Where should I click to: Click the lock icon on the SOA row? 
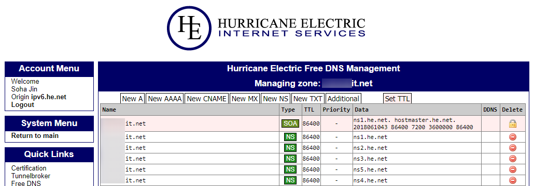coord(513,123)
